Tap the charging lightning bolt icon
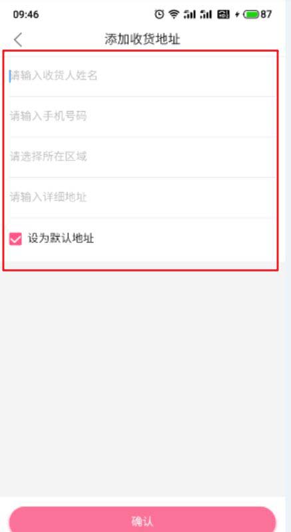This screenshot has width=291, height=532. (x=238, y=15)
